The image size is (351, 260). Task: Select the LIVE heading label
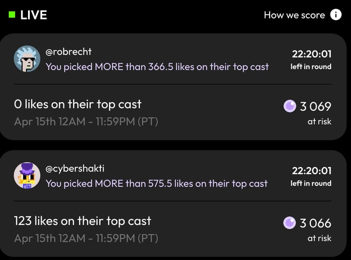tap(33, 15)
